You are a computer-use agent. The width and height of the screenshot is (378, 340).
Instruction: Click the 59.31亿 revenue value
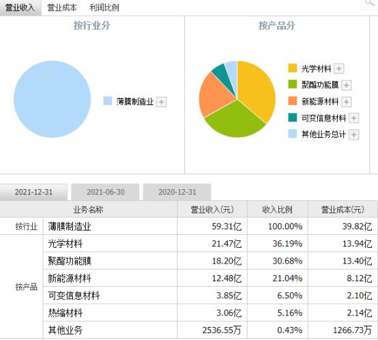point(227,227)
